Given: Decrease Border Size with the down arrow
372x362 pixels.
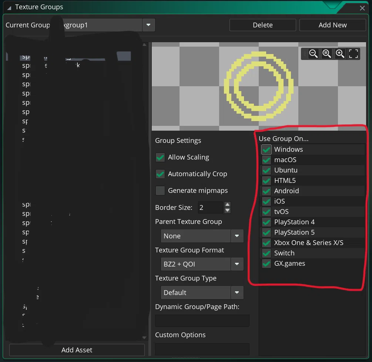Looking at the screenshot, I should coord(227,210).
